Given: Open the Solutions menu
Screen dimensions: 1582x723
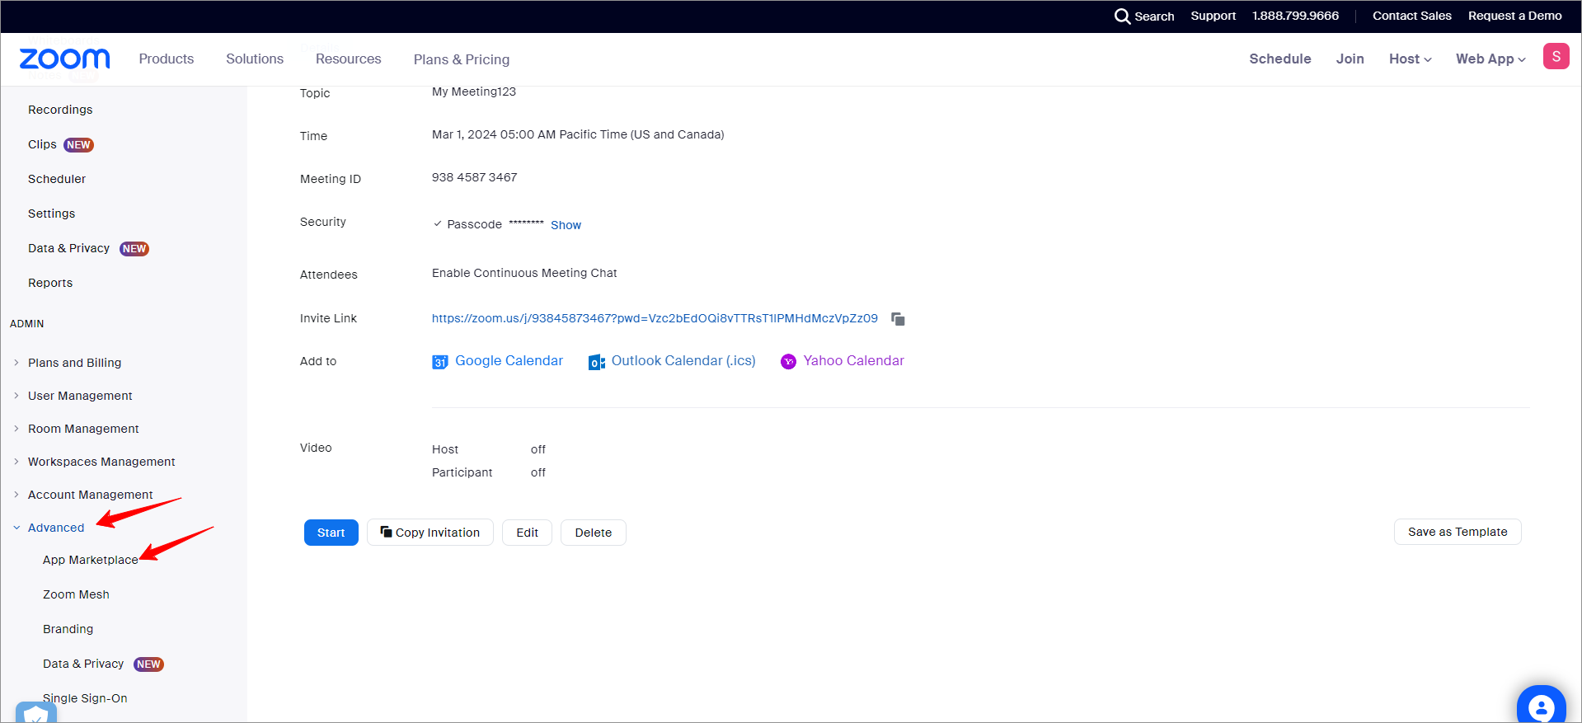Looking at the screenshot, I should (255, 59).
